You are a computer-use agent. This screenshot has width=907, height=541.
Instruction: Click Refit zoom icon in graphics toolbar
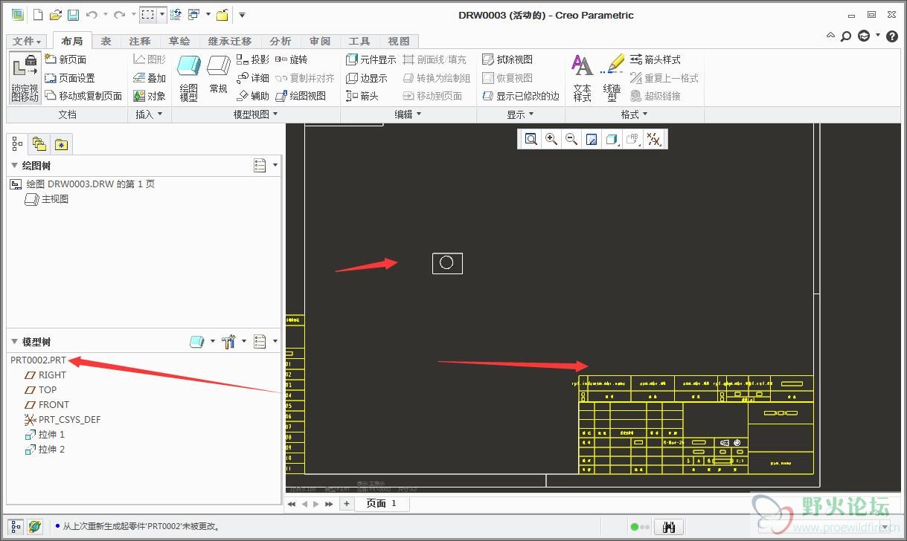pos(531,139)
